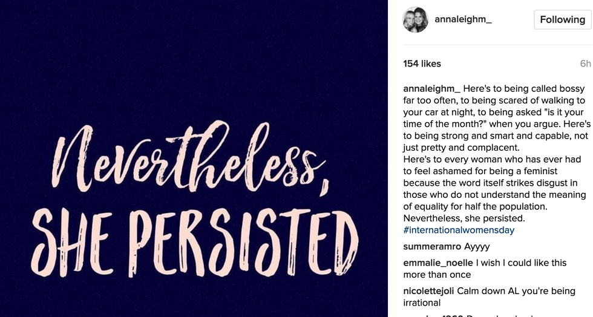This screenshot has height=317, width=593.
Task: Visit summeramro's profile from comments
Action: (432, 247)
